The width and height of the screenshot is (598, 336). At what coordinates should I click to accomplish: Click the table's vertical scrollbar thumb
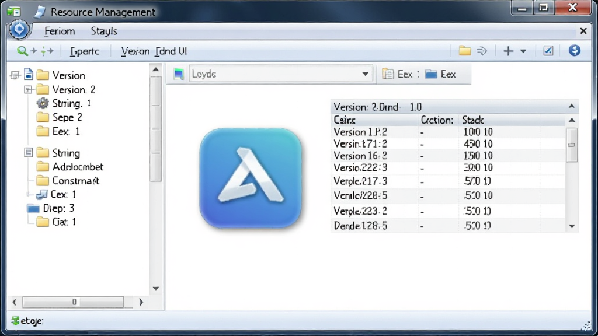(572, 145)
